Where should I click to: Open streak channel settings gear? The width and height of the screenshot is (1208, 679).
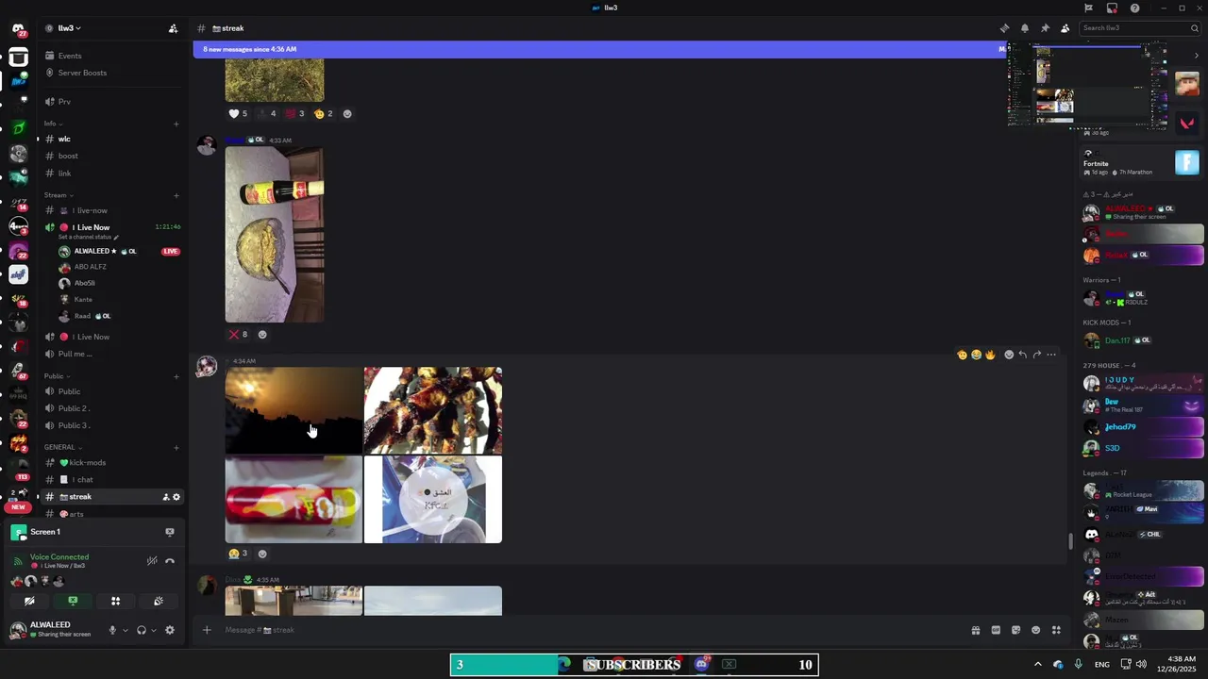(x=176, y=497)
